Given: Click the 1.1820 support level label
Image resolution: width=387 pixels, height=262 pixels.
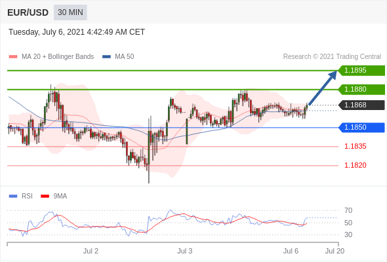Looking at the screenshot, I should [356, 165].
